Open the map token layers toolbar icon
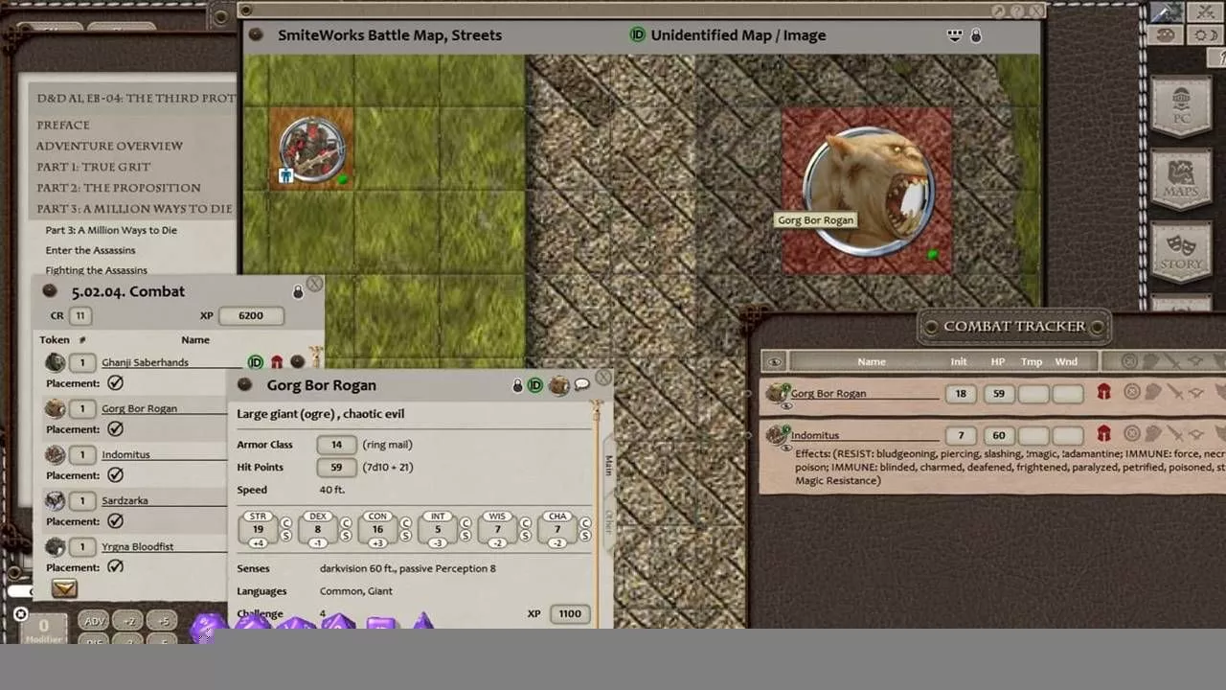Viewport: 1226px width, 690px height. [x=954, y=35]
